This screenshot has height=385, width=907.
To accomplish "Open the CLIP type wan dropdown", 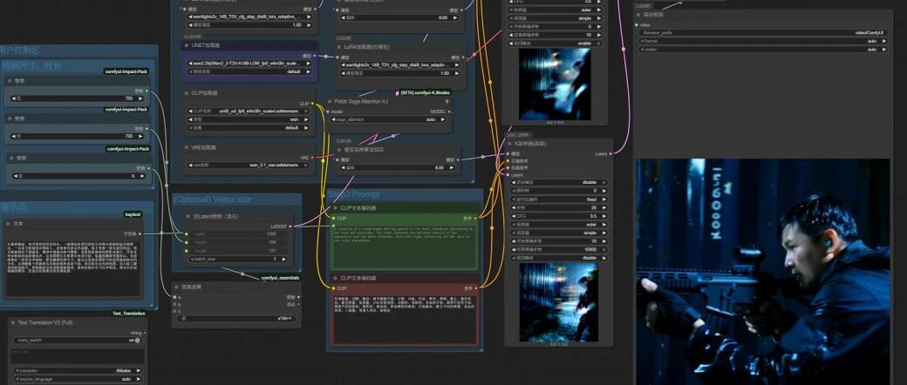I will pyautogui.click(x=250, y=119).
